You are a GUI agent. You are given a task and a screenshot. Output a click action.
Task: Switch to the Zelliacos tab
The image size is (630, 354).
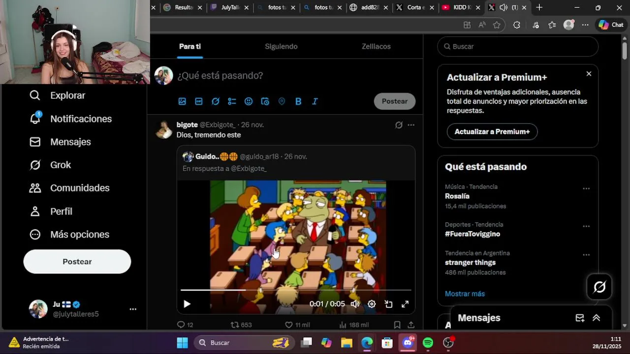pos(376,46)
